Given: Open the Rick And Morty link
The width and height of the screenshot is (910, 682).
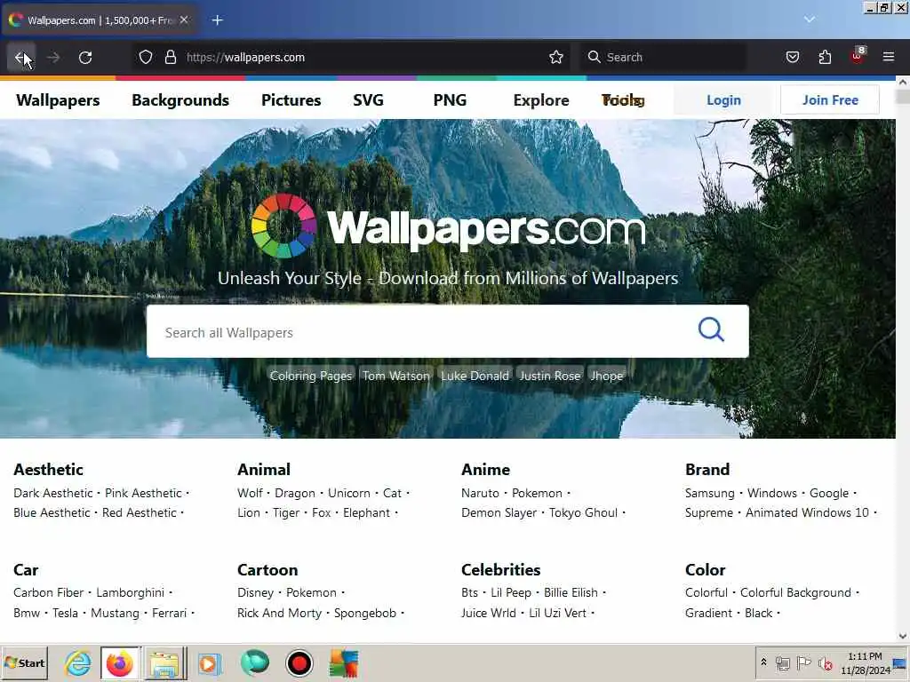Looking at the screenshot, I should pyautogui.click(x=279, y=613).
